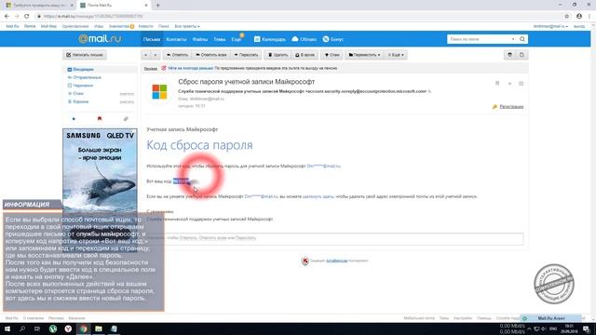The image size is (596, 335).
Task: Go back using the browser back arrow
Action: tap(7, 17)
